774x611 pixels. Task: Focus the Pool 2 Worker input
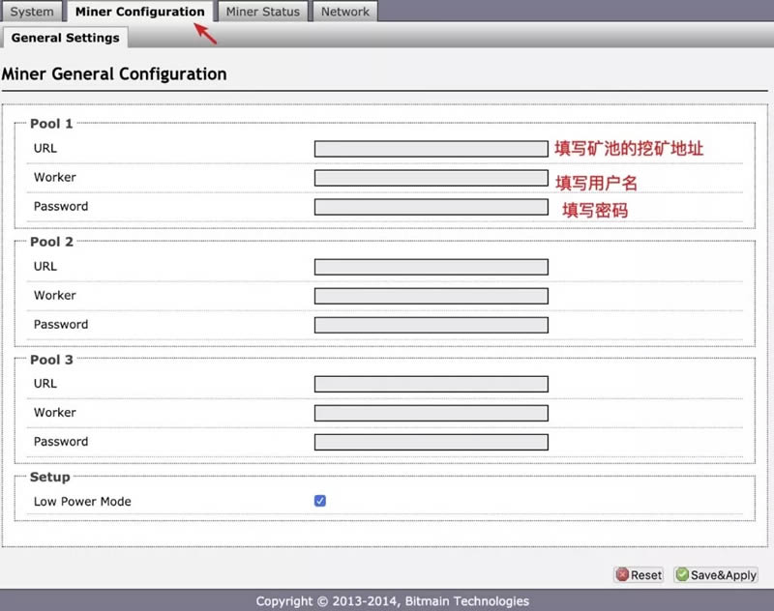click(431, 296)
